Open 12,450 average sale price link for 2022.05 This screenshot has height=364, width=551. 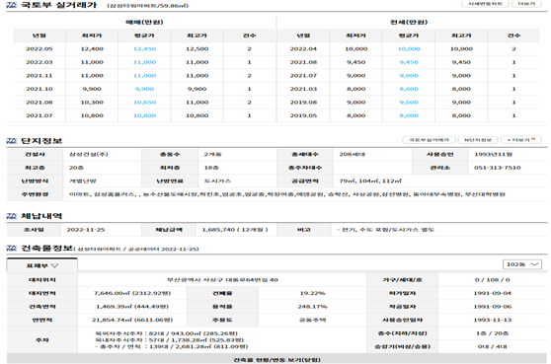click(144, 48)
